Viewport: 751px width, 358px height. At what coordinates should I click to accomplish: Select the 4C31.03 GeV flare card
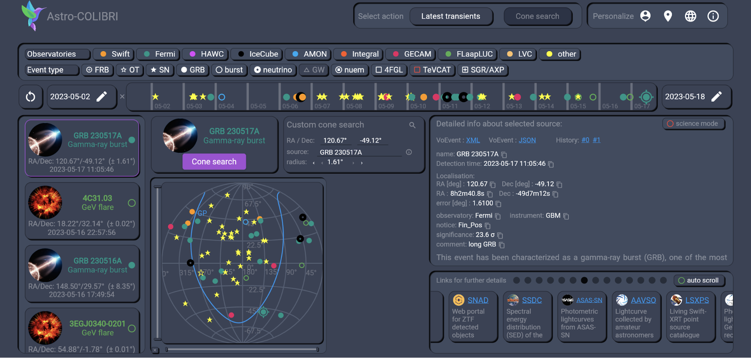pyautogui.click(x=82, y=211)
